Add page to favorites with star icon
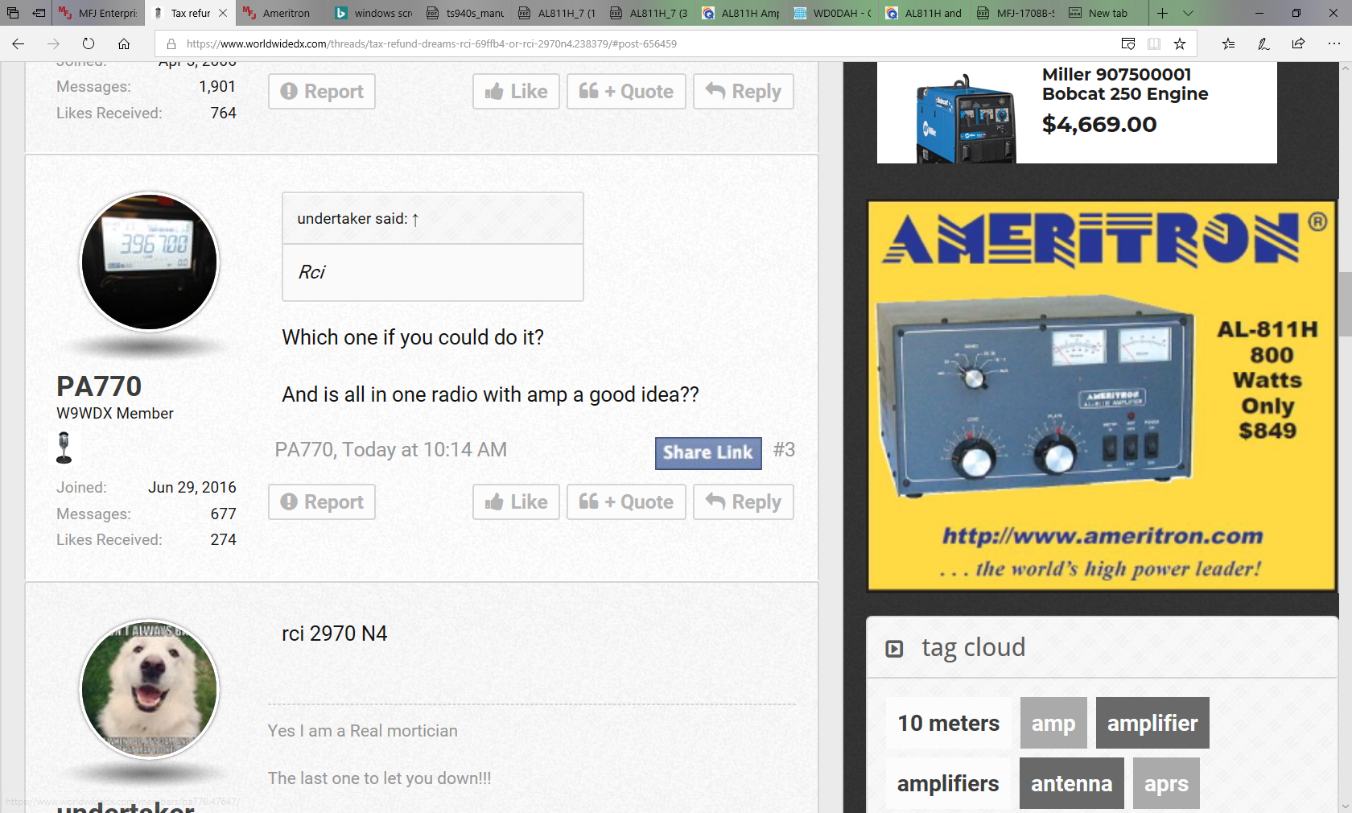 coord(1180,43)
